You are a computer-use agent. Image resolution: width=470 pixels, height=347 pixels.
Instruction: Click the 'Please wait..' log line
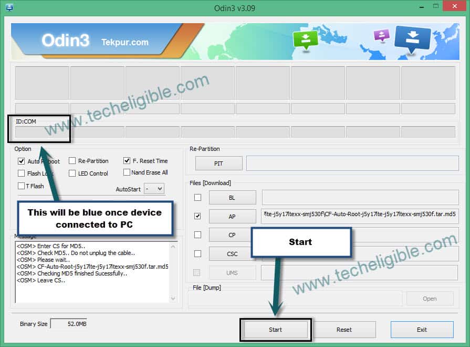coord(43,260)
